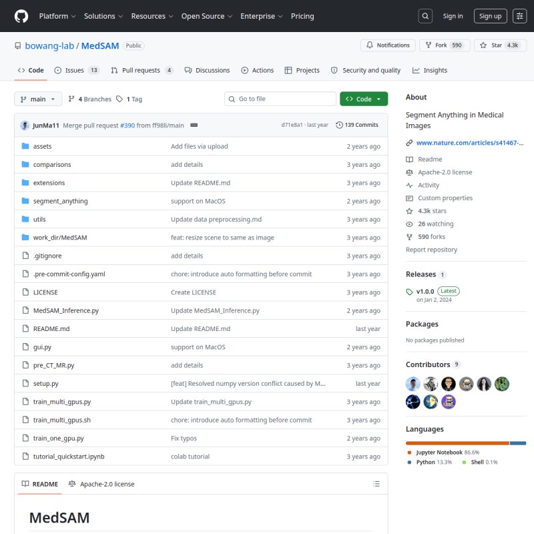Viewport: 534px width, 534px height.
Task: Click the Readme book icon in About
Action: pos(409,160)
